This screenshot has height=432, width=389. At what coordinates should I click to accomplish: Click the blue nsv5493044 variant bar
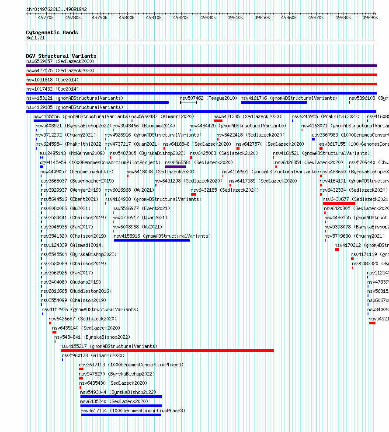(x=122, y=397)
